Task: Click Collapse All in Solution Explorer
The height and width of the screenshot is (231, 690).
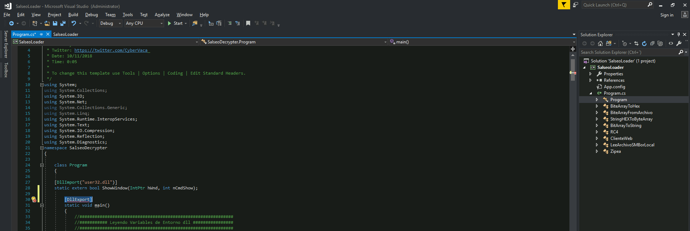Action: tap(652, 43)
